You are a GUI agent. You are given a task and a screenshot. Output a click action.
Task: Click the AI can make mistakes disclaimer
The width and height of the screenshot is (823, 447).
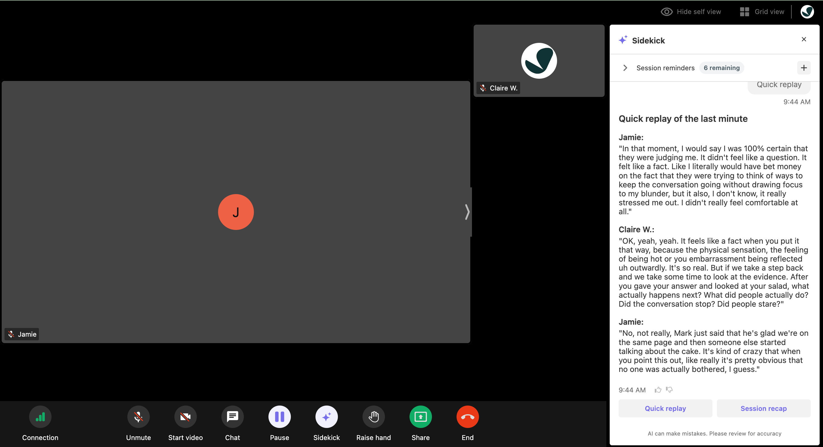714,434
